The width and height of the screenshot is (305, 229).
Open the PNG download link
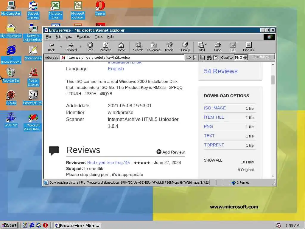(208, 126)
